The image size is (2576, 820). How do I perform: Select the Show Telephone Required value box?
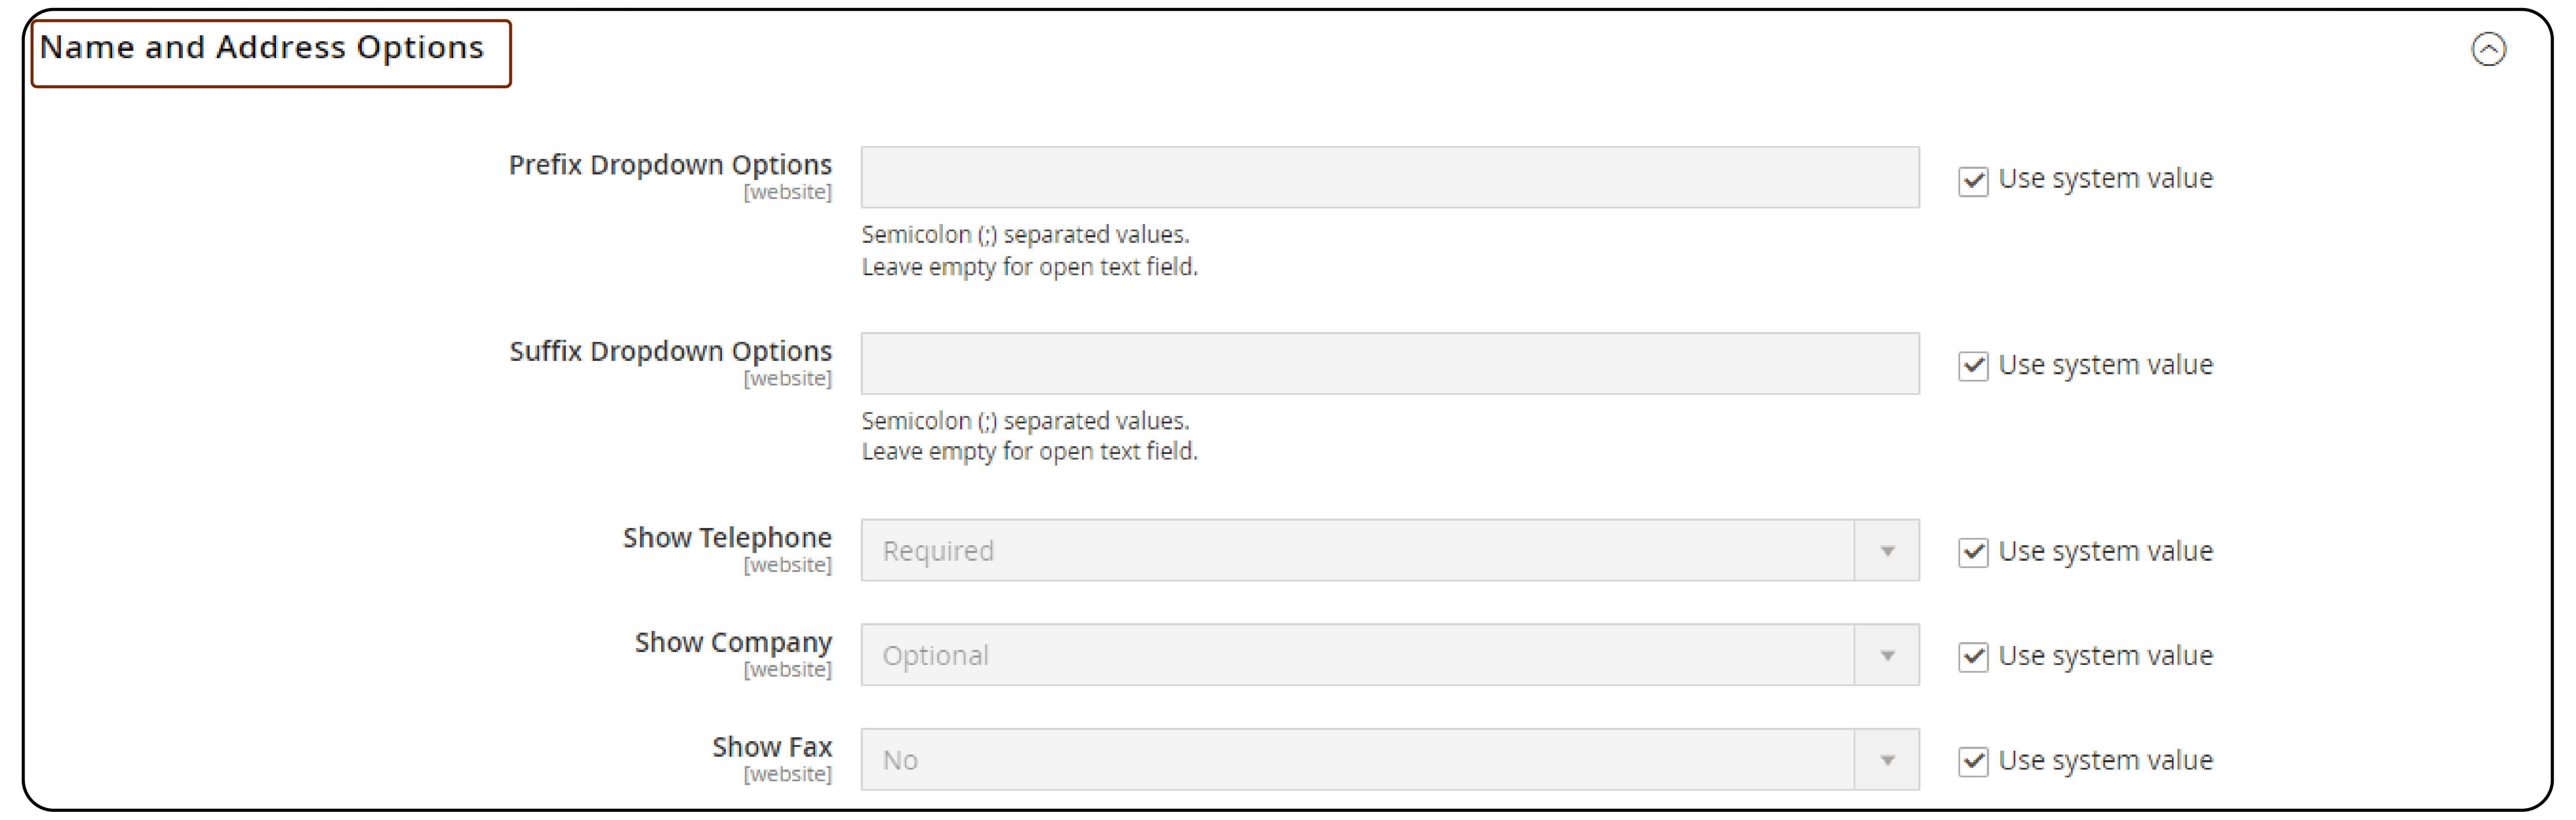1350,550
